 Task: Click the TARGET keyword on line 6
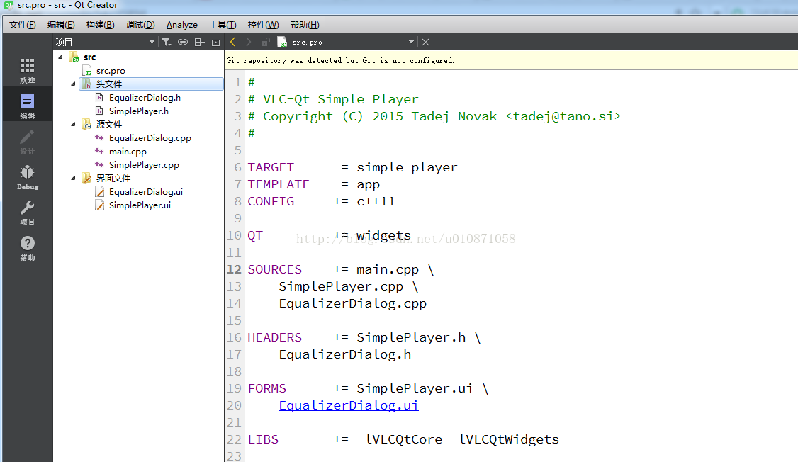coord(271,167)
